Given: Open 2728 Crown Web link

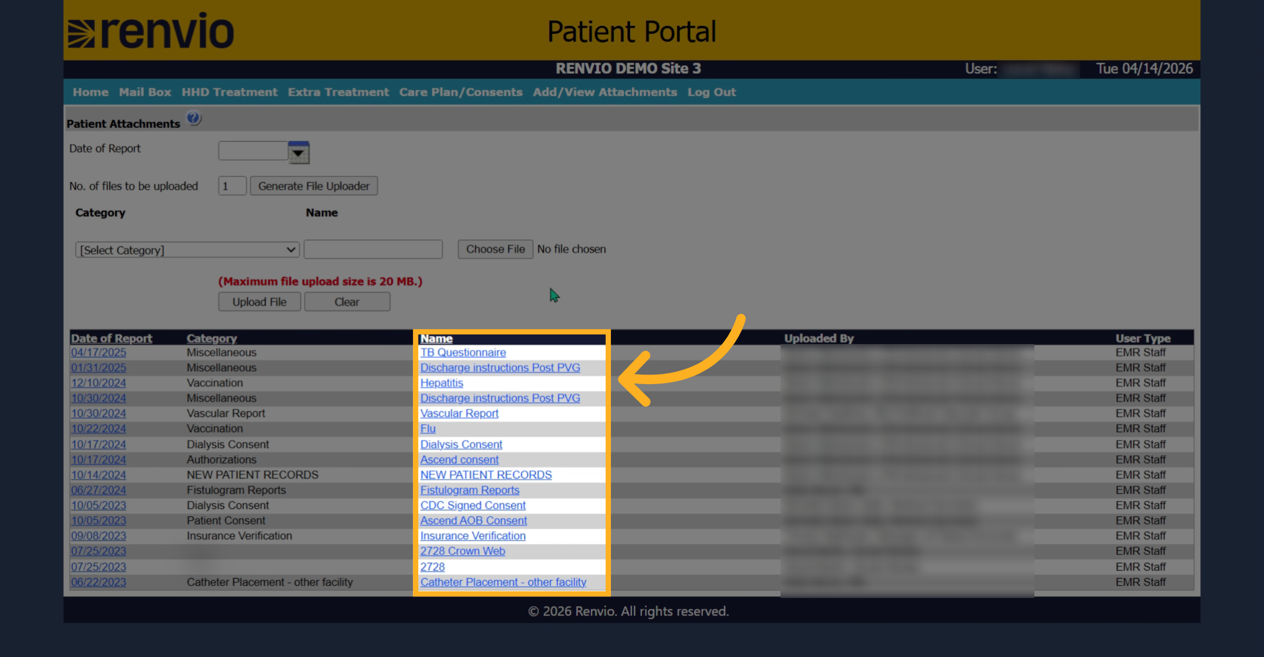Looking at the screenshot, I should [462, 552].
